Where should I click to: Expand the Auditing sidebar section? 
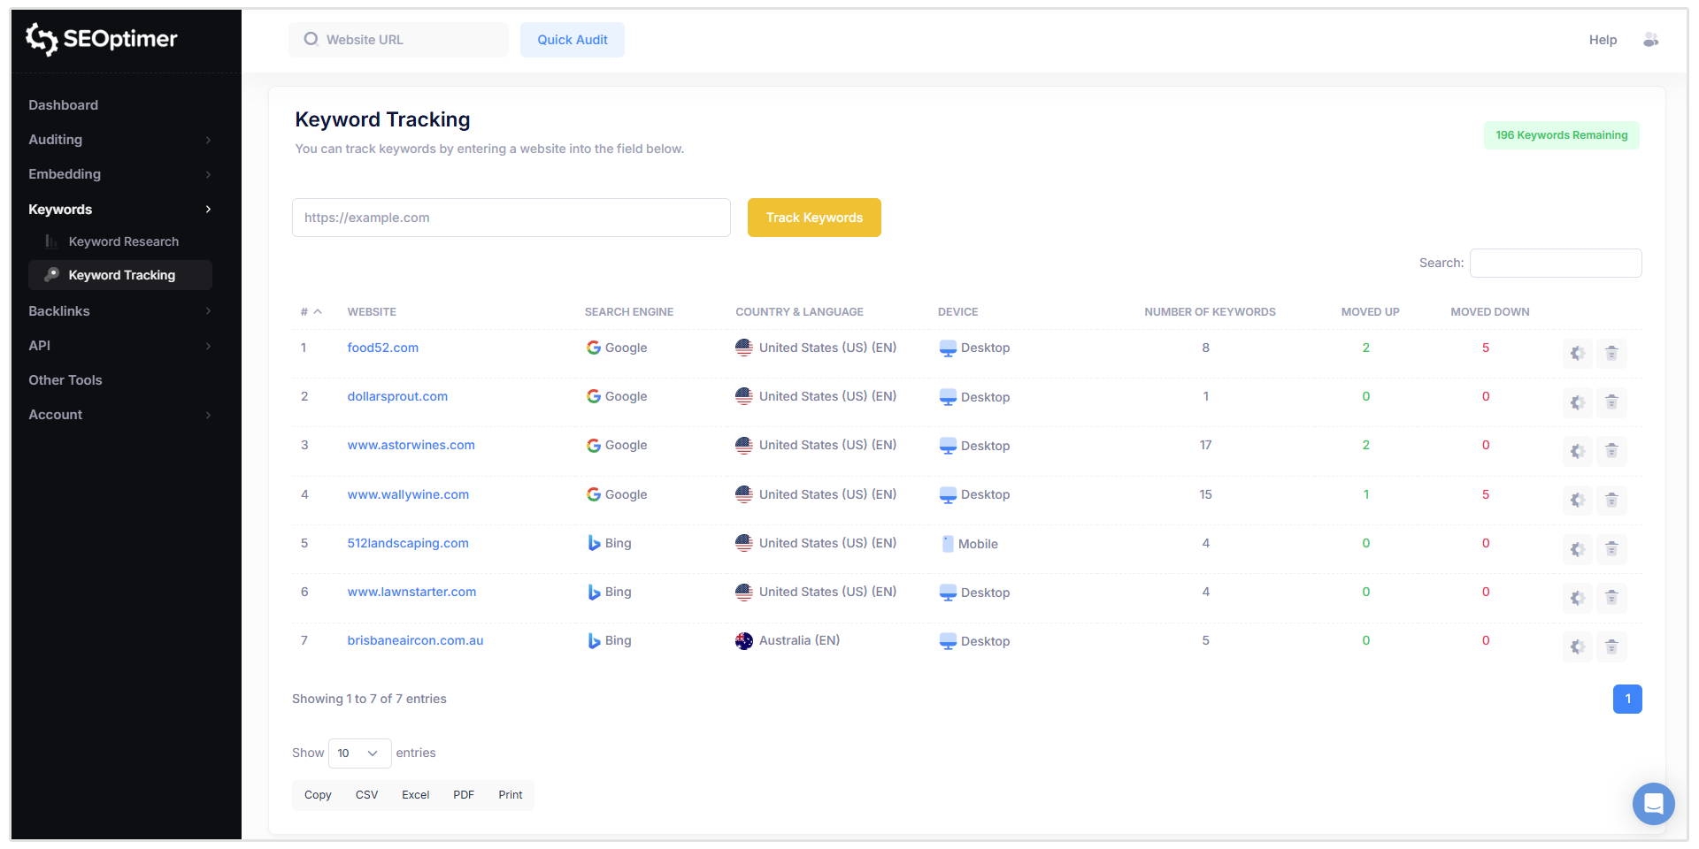click(x=55, y=139)
